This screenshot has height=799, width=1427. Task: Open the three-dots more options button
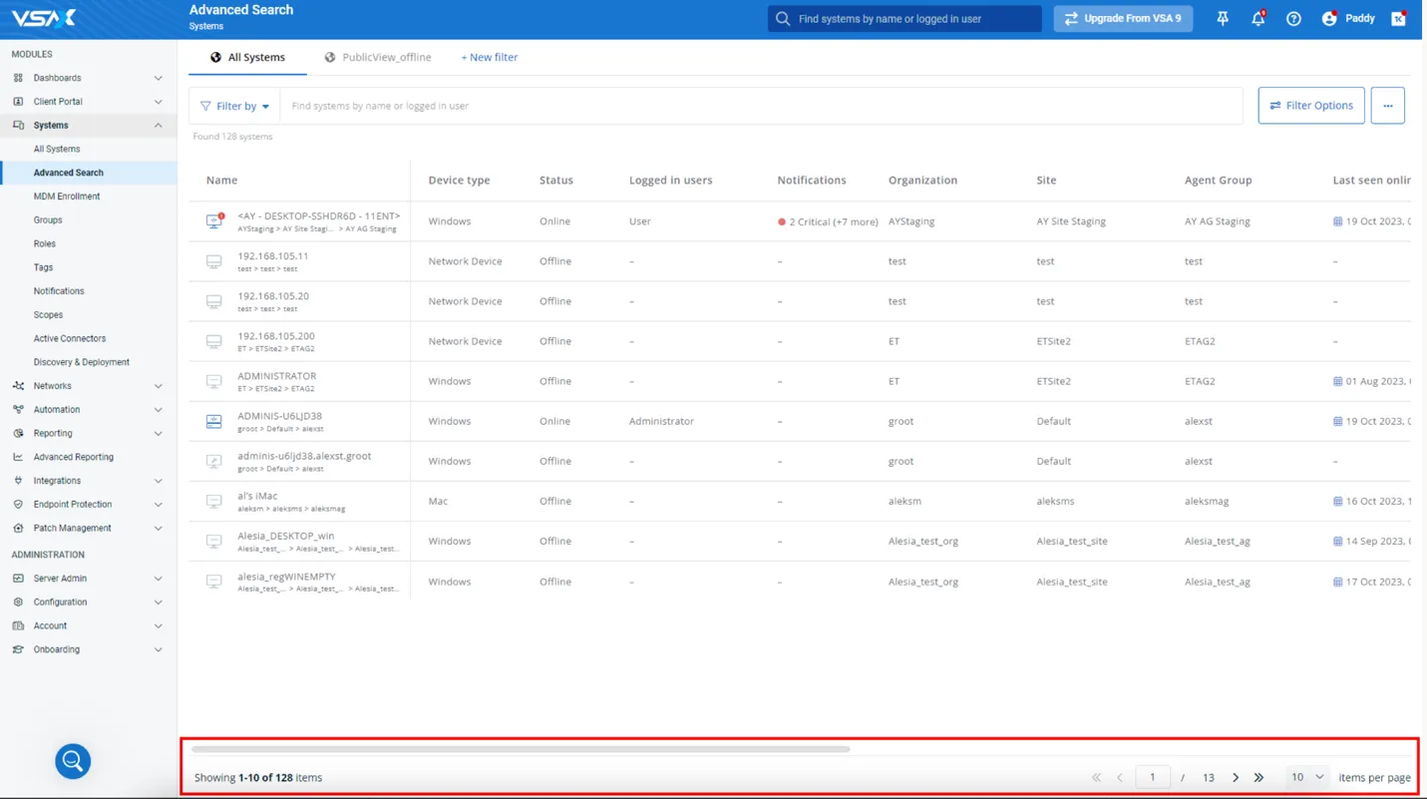1387,106
